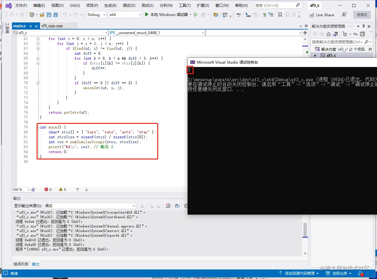The image size is (377, 279).
Task: Pin the Solution Explorer panel
Action: click(x=363, y=26)
